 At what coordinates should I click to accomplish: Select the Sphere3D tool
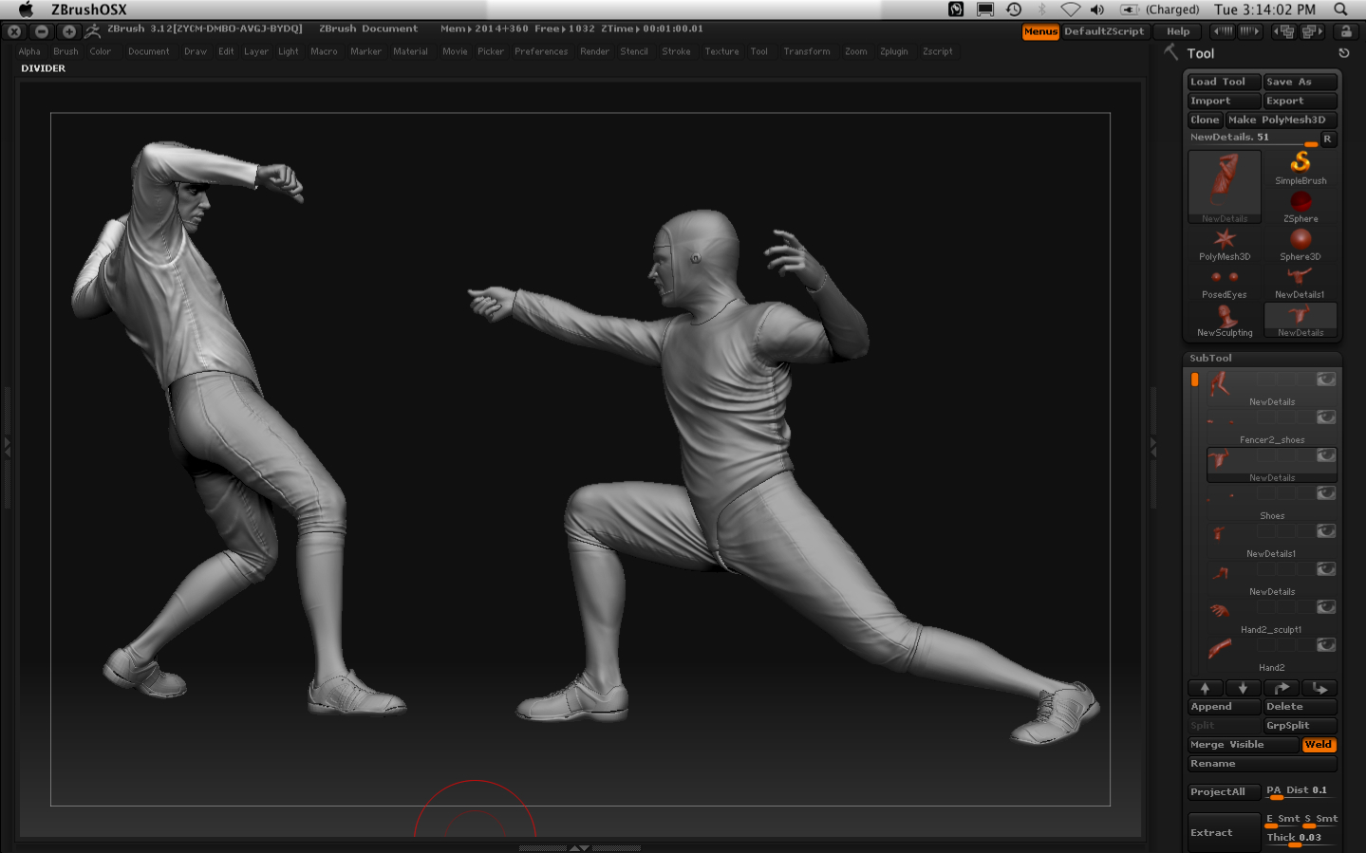click(x=1301, y=244)
